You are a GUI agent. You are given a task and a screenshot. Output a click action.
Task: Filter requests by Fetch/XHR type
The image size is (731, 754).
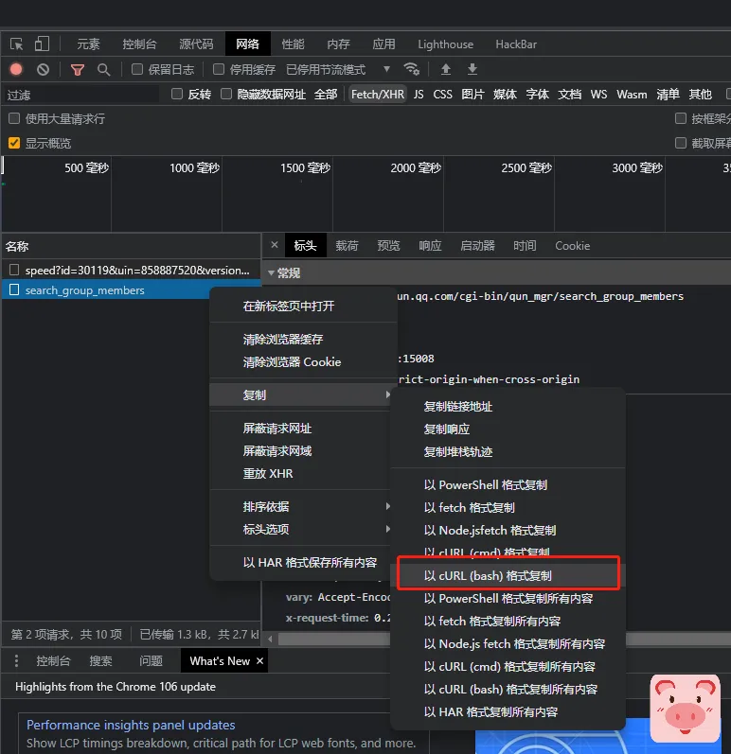pos(378,95)
